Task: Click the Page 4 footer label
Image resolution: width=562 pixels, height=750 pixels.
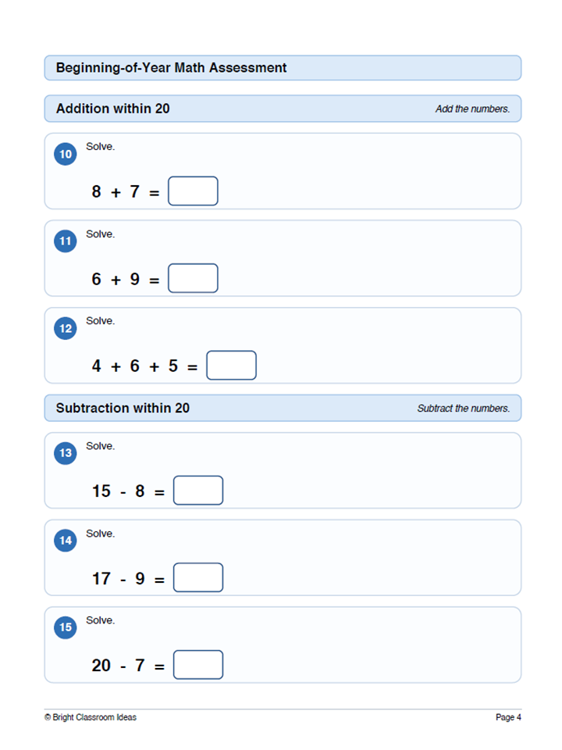Action: pos(508,717)
